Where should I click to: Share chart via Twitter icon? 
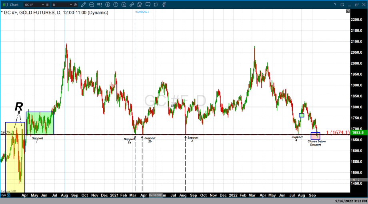pos(156,4)
